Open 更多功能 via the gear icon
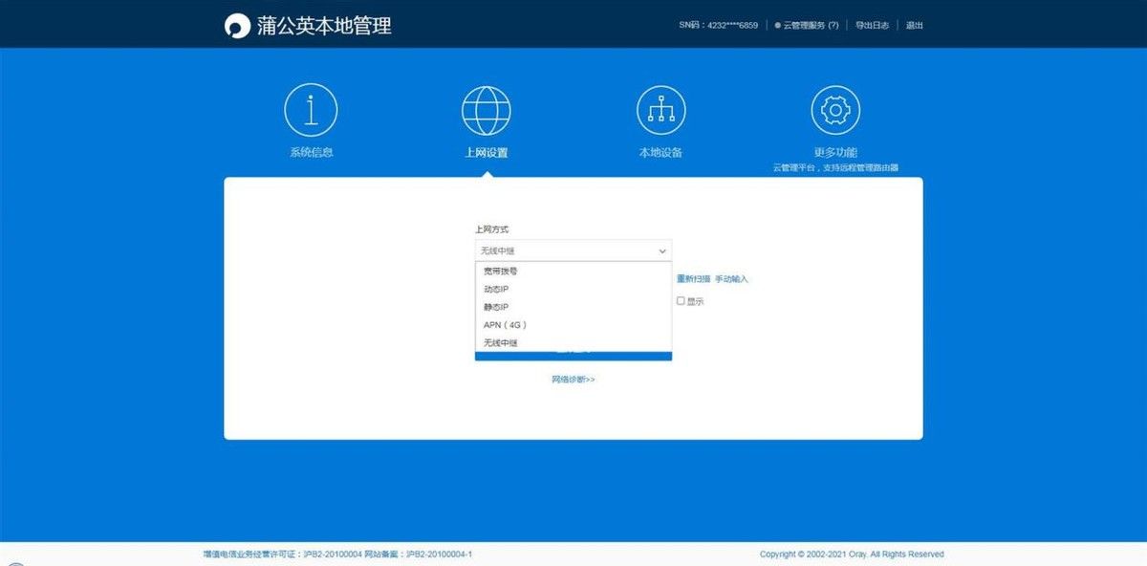 click(835, 110)
